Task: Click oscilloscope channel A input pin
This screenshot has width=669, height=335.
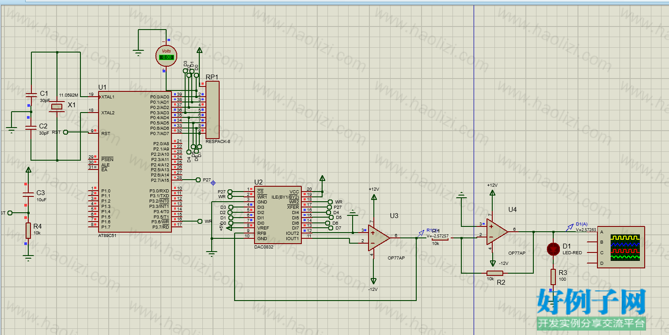Action: click(593, 232)
